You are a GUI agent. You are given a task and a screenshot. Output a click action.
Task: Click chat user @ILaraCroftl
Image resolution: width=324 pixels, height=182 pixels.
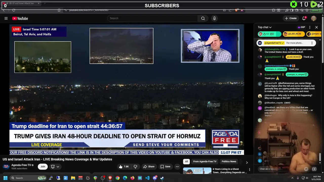pos(271,83)
